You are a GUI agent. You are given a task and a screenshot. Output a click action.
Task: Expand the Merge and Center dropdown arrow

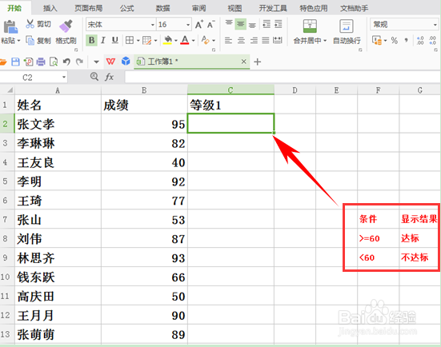click(325, 41)
